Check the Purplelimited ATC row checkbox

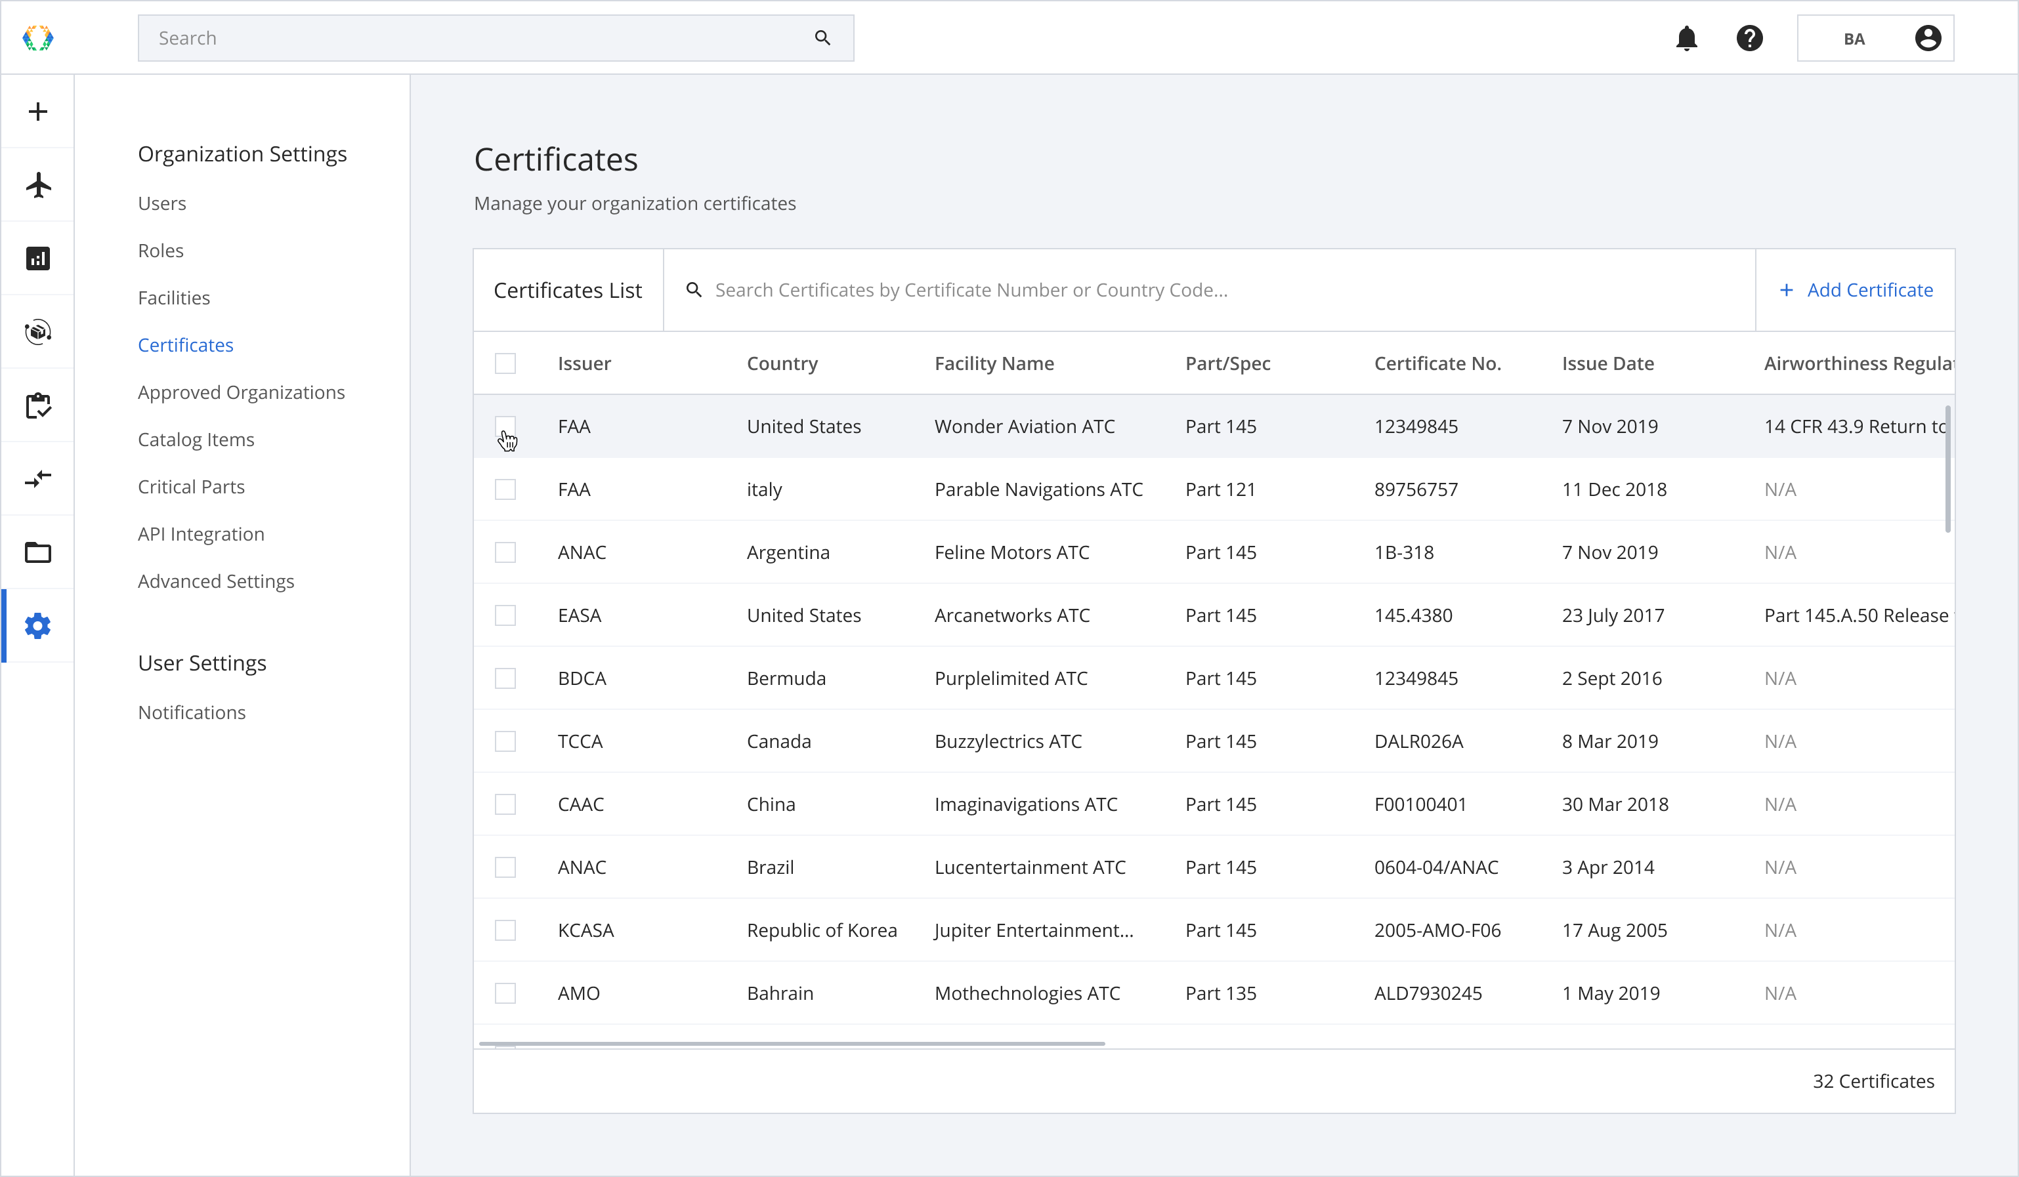click(x=505, y=678)
